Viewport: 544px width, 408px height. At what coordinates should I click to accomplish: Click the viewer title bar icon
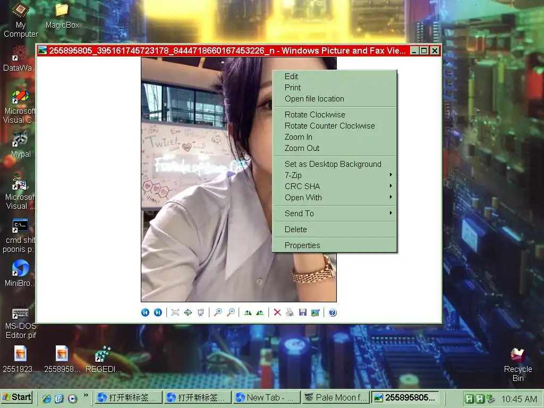coord(42,50)
